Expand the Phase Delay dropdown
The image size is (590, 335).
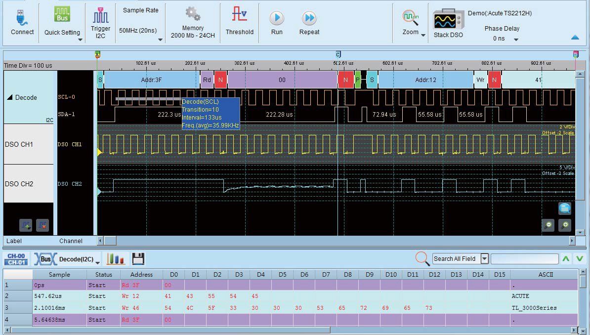[516, 40]
